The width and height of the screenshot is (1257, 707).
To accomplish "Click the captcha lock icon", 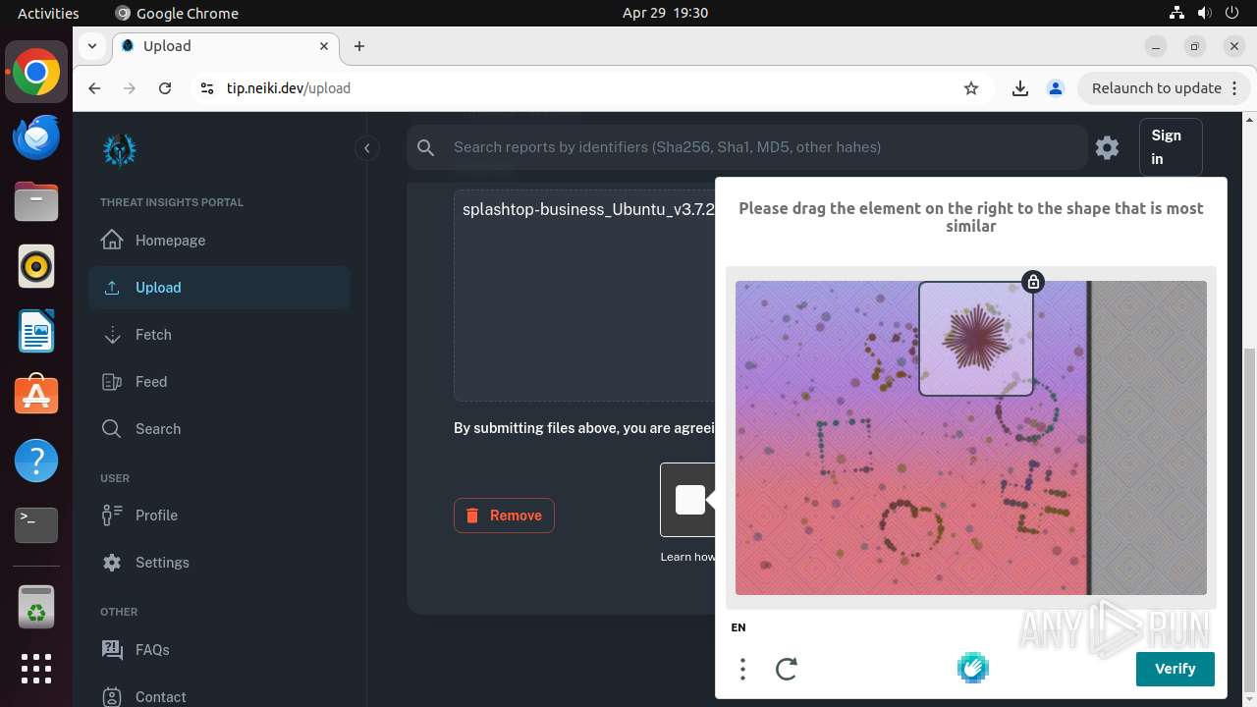I will (1032, 283).
